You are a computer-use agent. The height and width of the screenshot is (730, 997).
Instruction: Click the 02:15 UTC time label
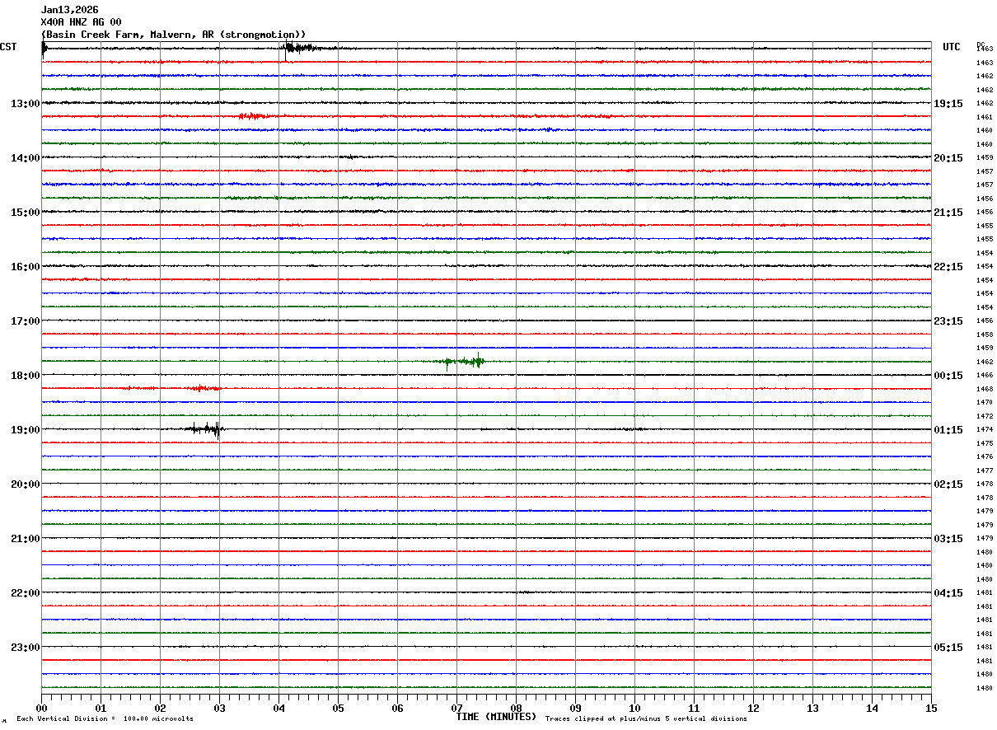(948, 484)
